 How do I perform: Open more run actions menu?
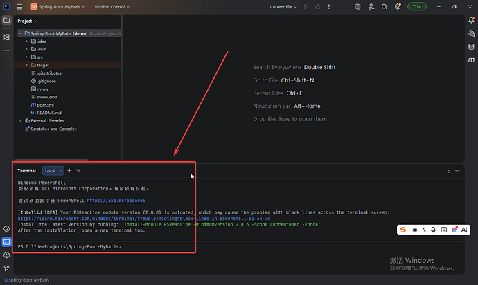pyautogui.click(x=328, y=7)
